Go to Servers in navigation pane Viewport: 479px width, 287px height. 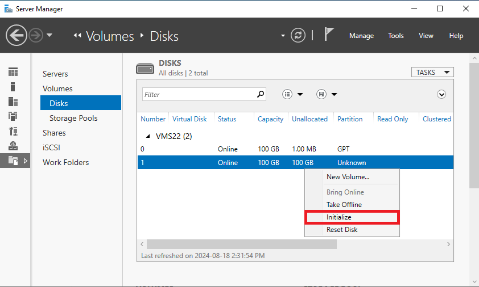(55, 74)
